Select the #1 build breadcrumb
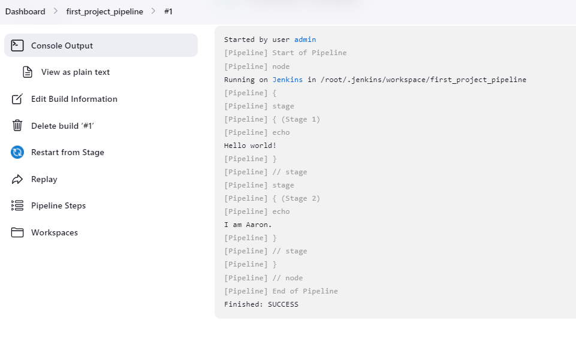This screenshot has width=576, height=345. pyautogui.click(x=168, y=11)
